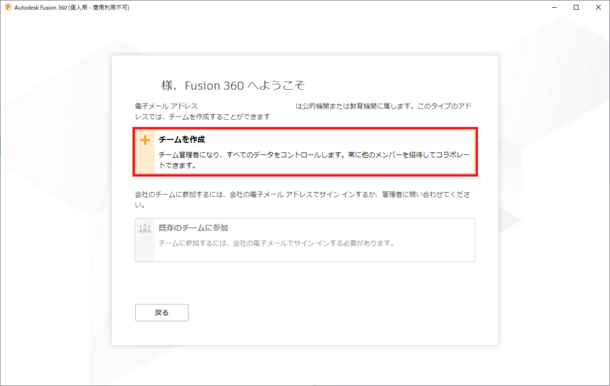Click the Autodesk Fusion 360 window title text
Viewport: 610px width, 386px height.
72,7
